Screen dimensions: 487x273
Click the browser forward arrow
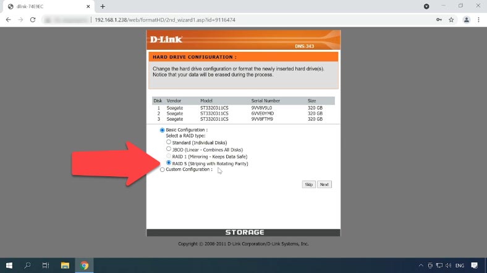click(x=20, y=20)
